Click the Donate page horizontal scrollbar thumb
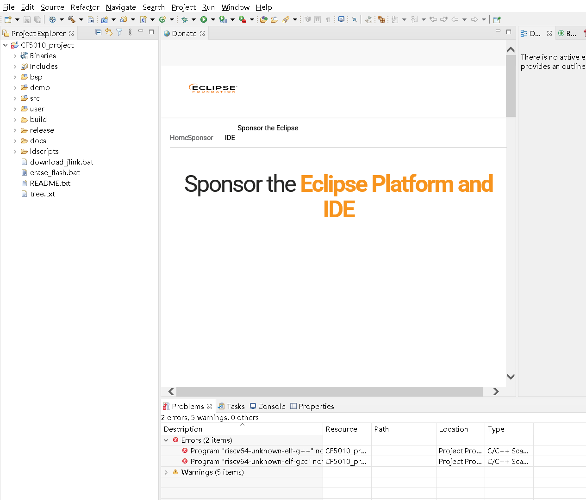The height and width of the screenshot is (500, 586). tap(330, 391)
